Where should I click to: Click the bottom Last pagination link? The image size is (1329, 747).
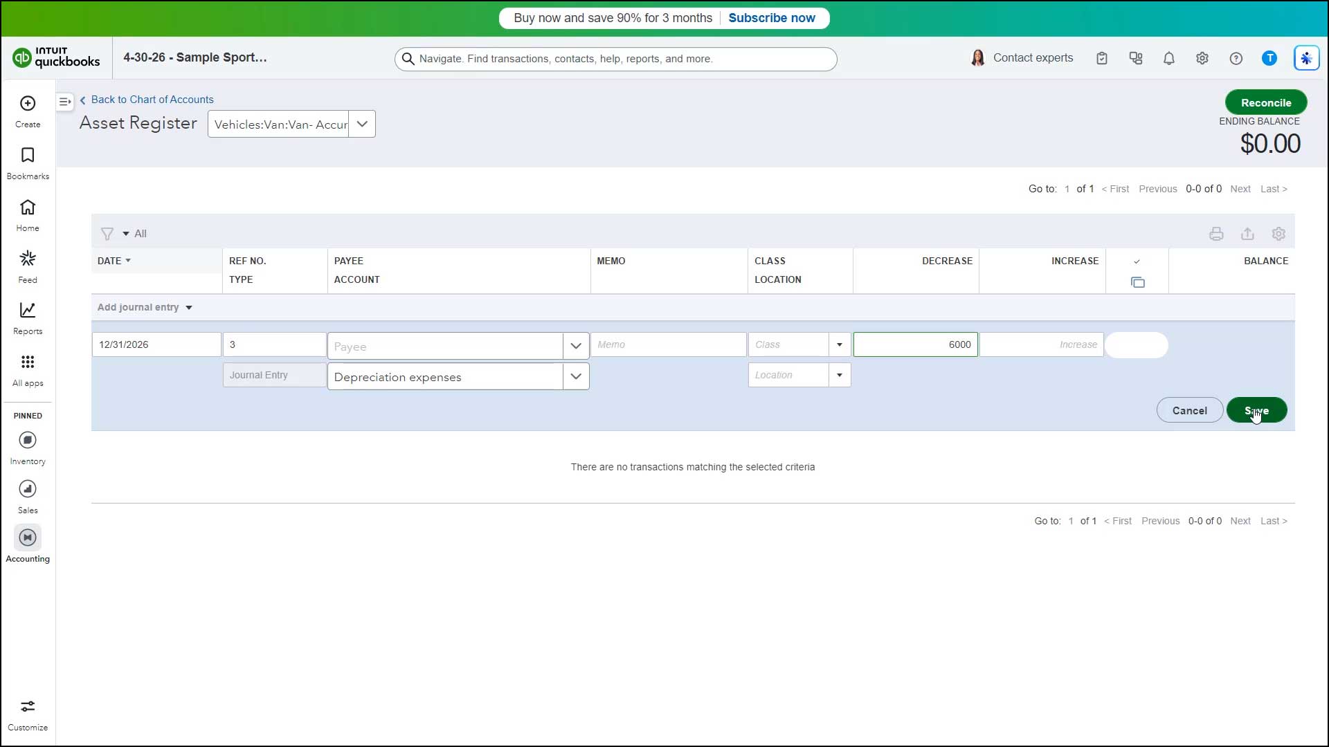click(1273, 521)
